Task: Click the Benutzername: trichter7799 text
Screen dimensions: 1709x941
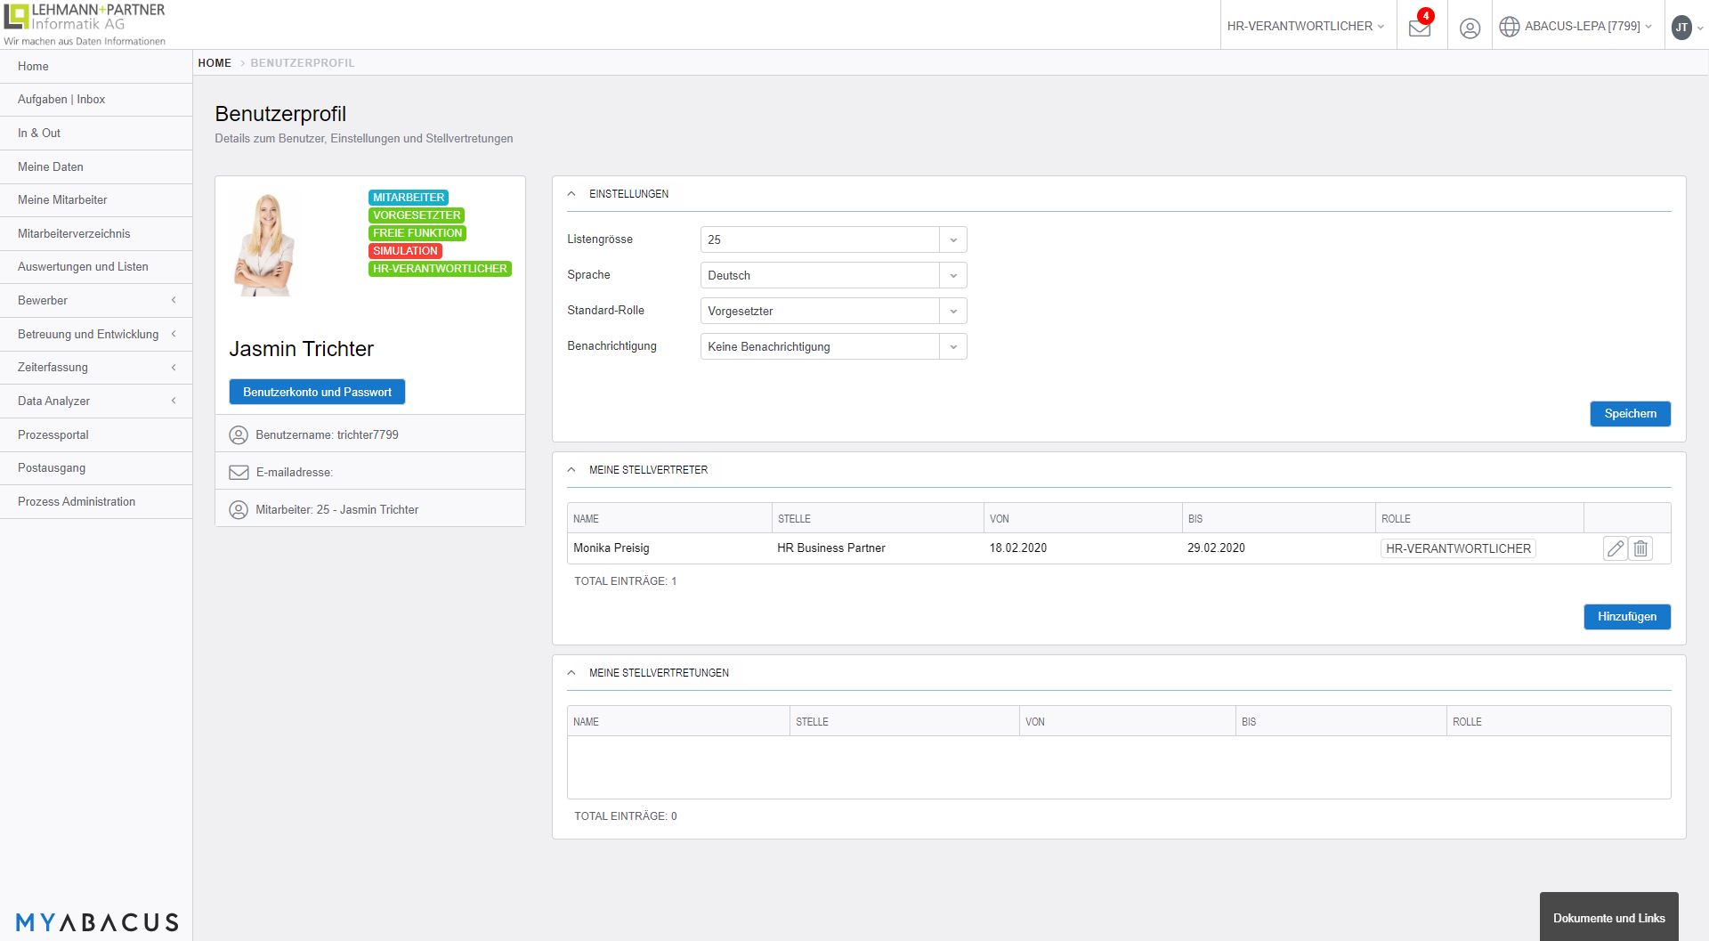Action: 327,435
